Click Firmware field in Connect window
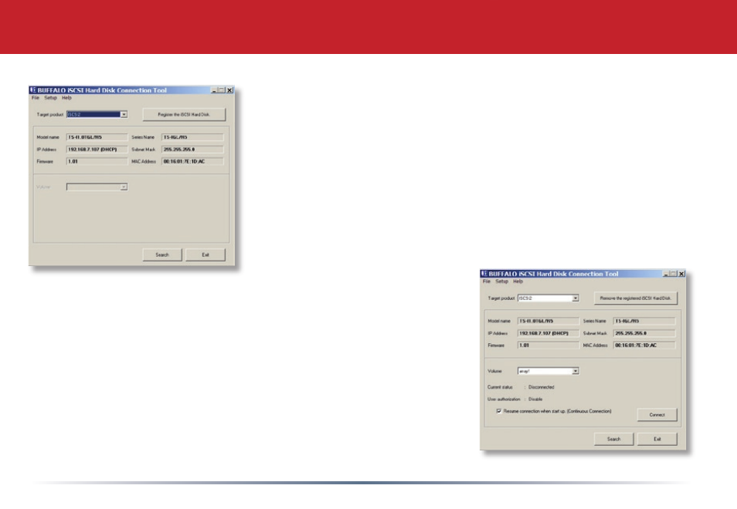This screenshot has height=509, width=737. (549, 346)
